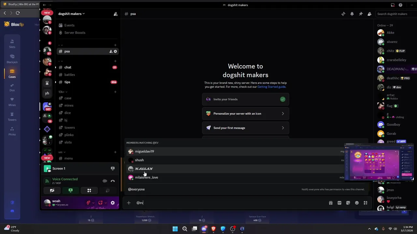This screenshot has height=234, width=417.
Task: Toggle the member list icon
Action: [x=369, y=14]
